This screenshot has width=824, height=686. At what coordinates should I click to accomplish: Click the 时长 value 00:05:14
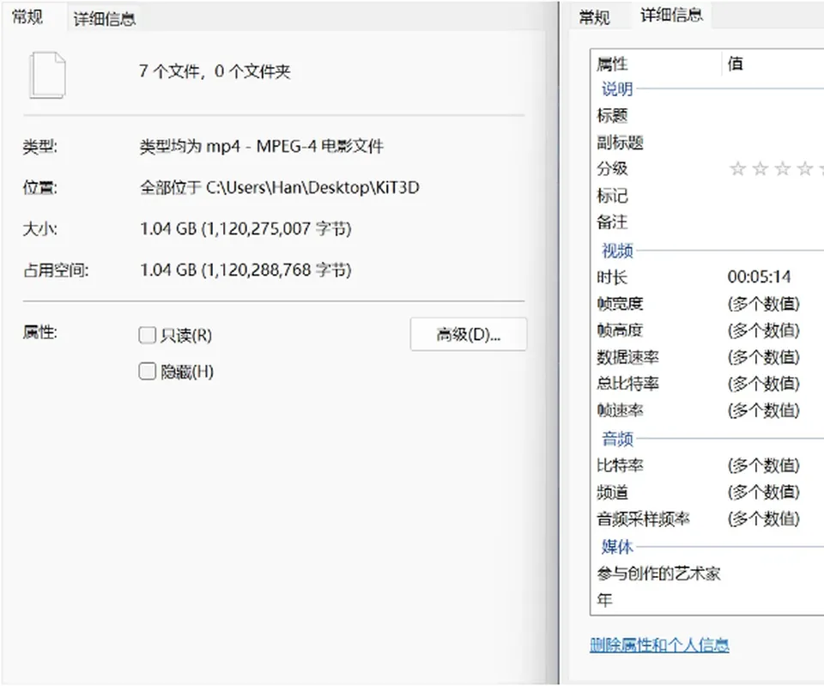[759, 277]
